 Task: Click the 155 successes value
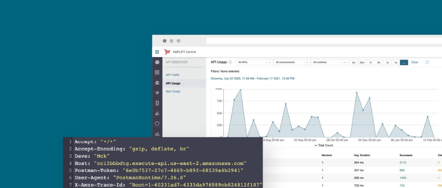pos(402,185)
